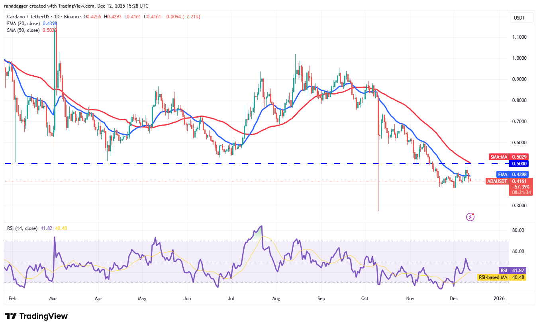The image size is (539, 328).
Task: Open the EMA (20, close) indicator settings
Action: [24, 24]
